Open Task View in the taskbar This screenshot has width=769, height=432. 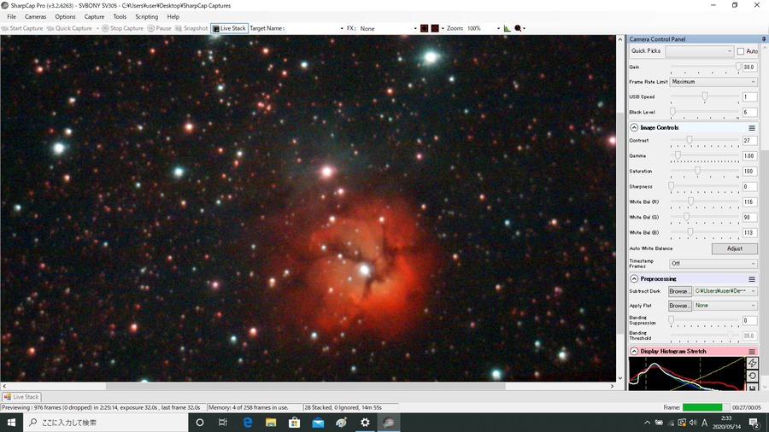tap(223, 423)
